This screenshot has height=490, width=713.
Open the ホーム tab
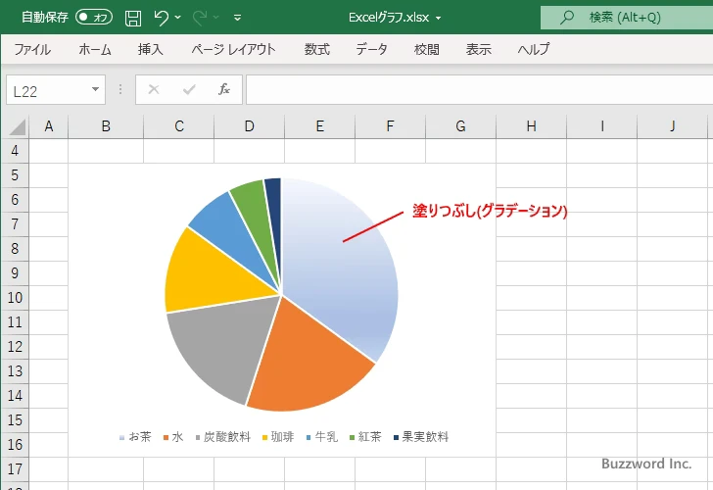coord(95,49)
